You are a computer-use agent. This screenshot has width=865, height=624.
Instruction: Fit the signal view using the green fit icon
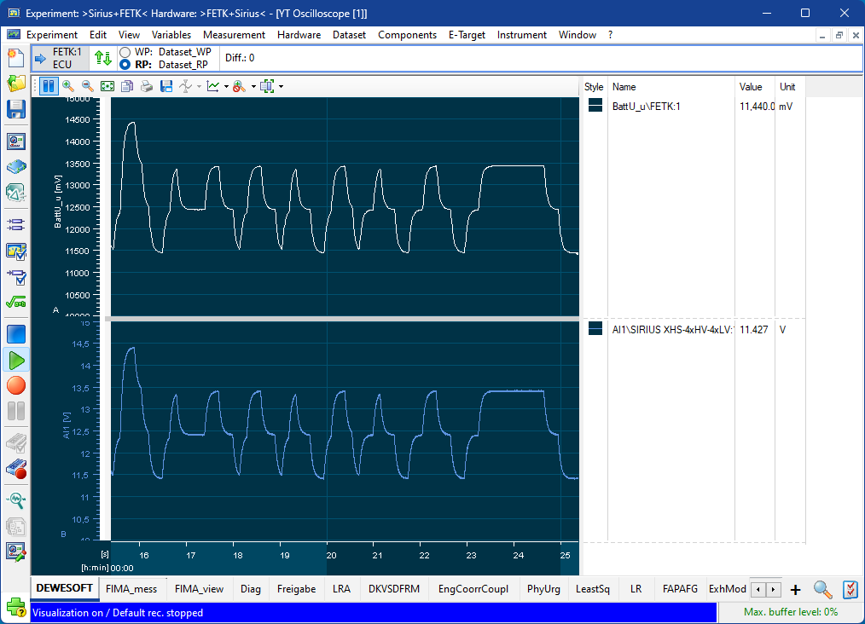coord(107,85)
